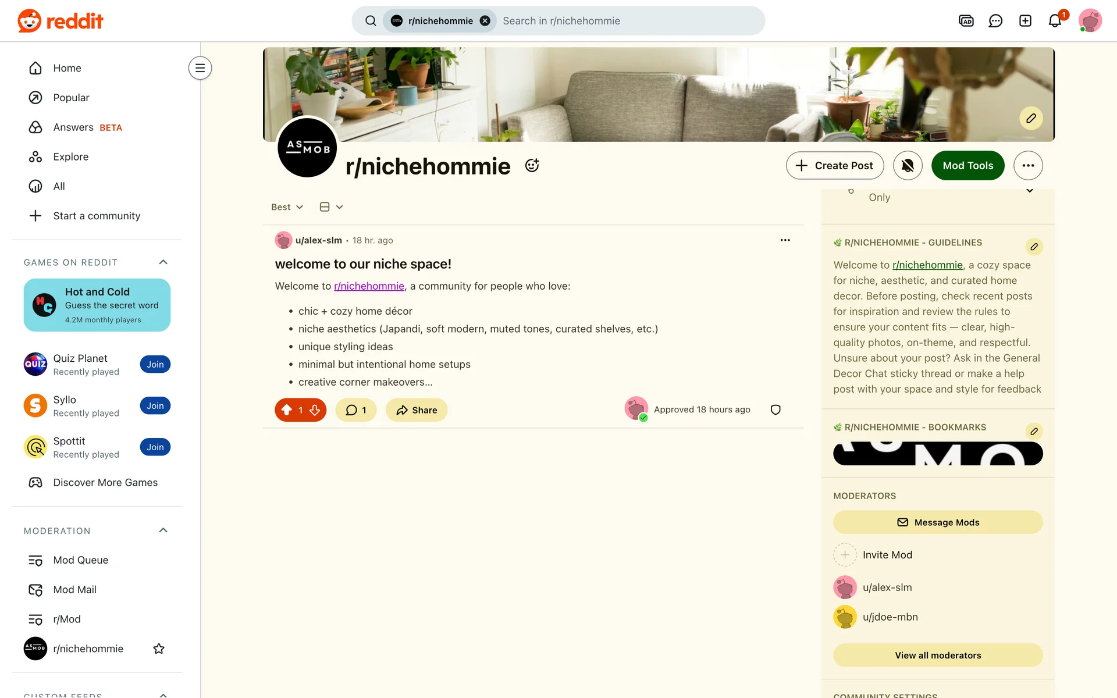Open the card view layout dropdown
The width and height of the screenshot is (1117, 698).
332,207
